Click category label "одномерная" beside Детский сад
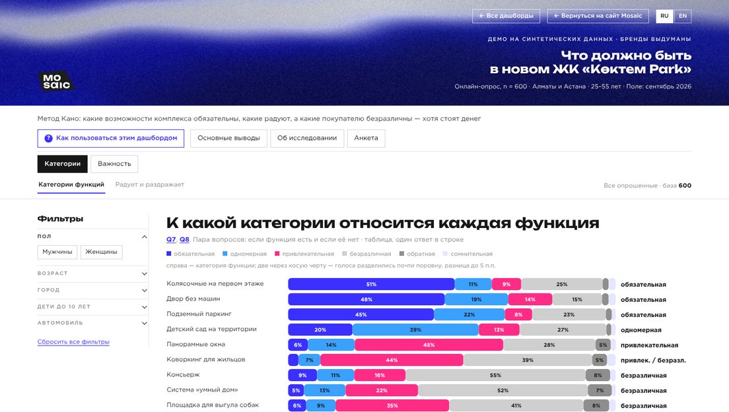Image resolution: width=729 pixels, height=412 pixels. pos(641,330)
